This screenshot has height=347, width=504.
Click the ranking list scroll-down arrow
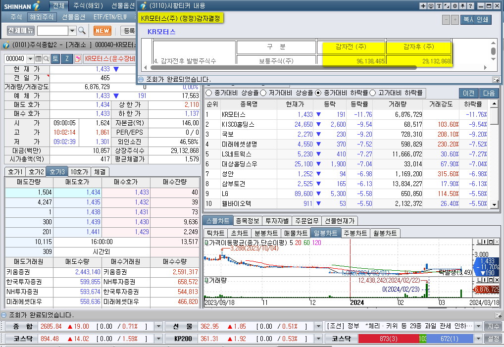point(494,204)
